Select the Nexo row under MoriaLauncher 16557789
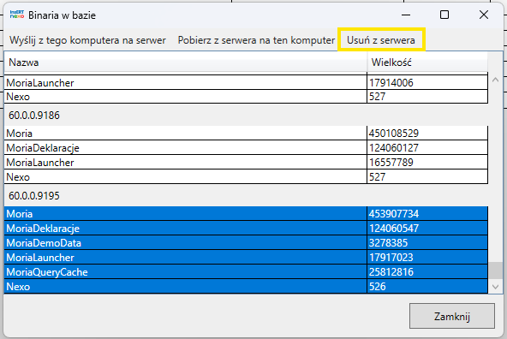Image resolution: width=507 pixels, height=339 pixels. tap(246, 176)
